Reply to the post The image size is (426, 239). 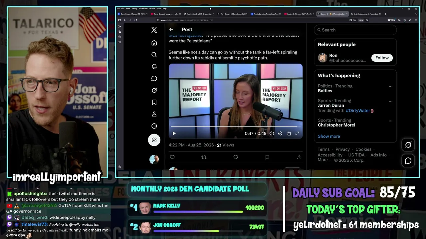pyautogui.click(x=172, y=157)
